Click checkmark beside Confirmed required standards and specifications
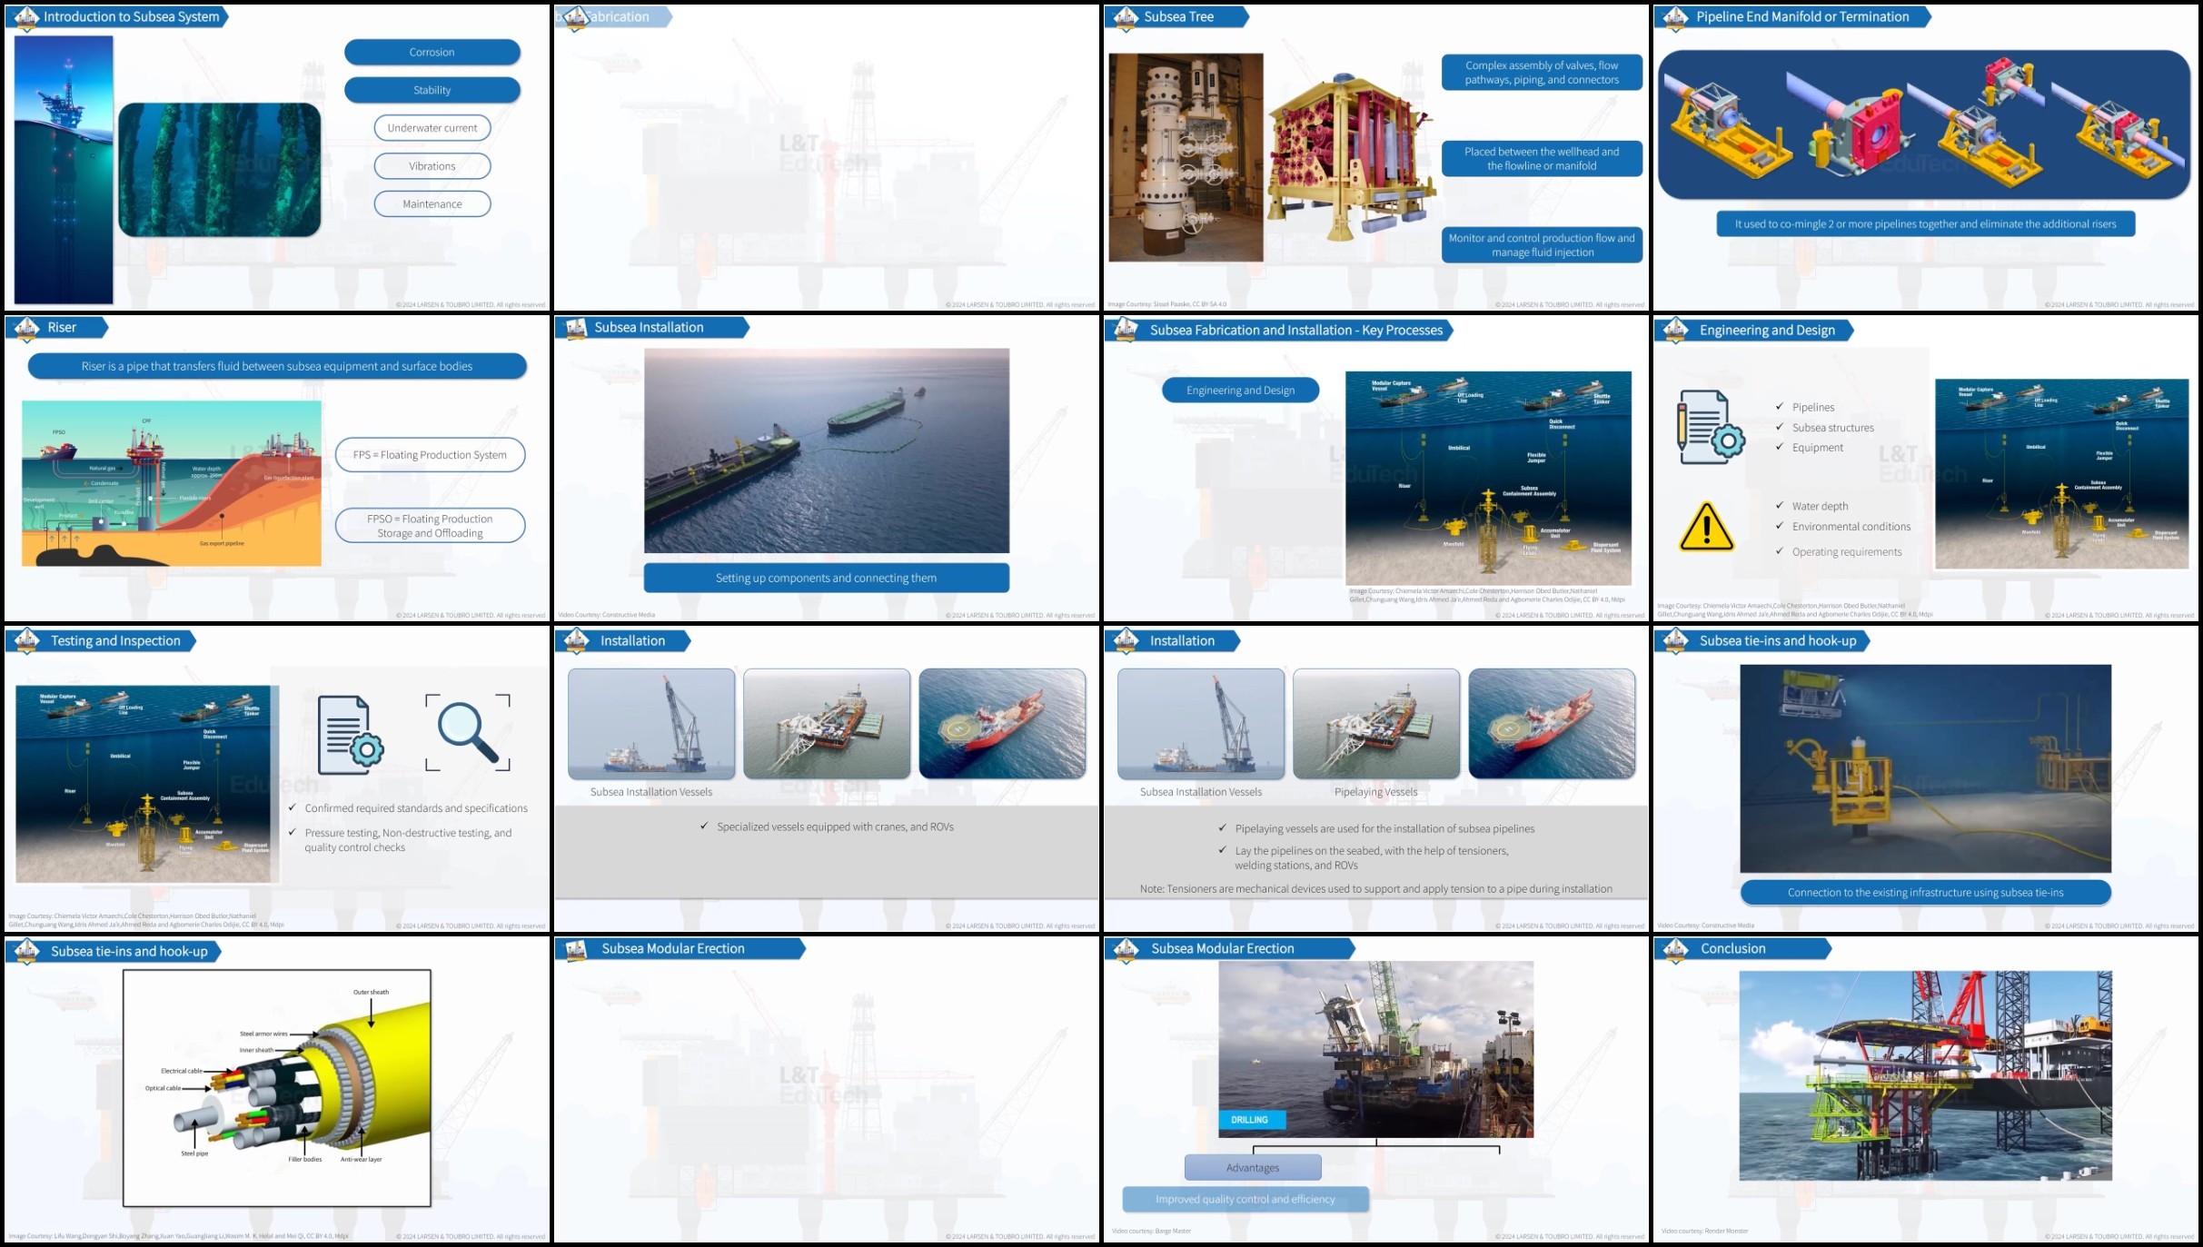 [292, 807]
